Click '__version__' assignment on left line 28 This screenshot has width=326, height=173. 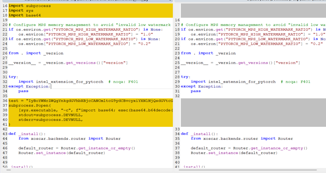[x=68, y=63]
